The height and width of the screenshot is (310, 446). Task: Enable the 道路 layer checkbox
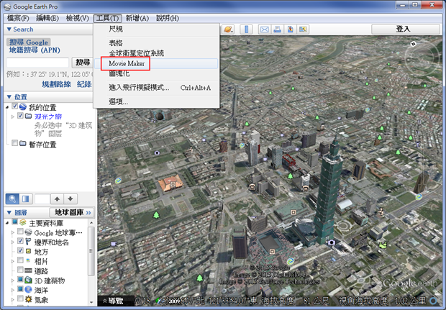click(20, 270)
